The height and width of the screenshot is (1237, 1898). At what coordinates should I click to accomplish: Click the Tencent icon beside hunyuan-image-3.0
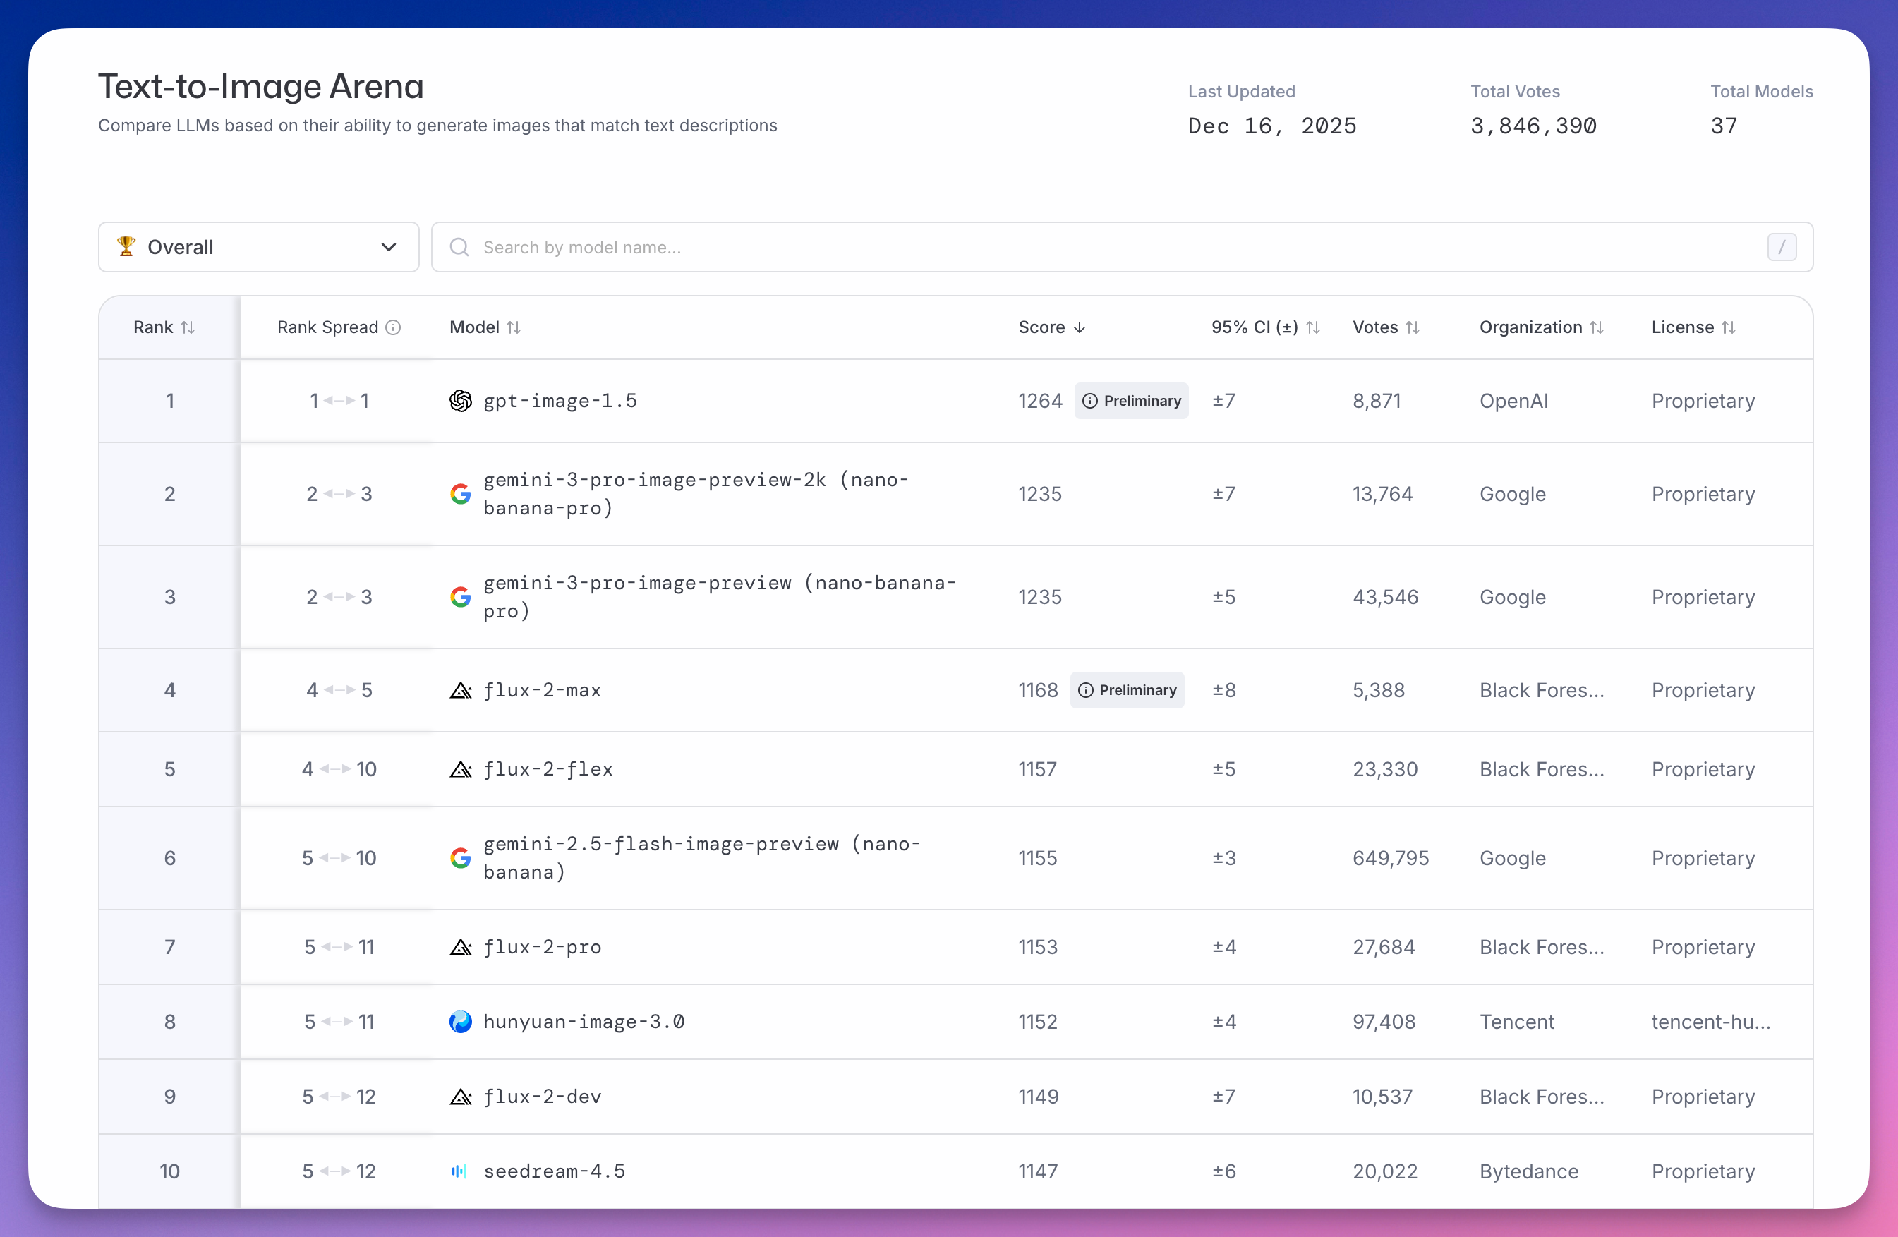click(460, 1022)
